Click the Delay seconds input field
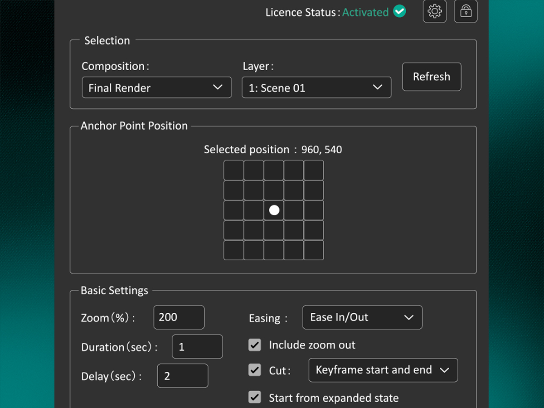Screen dimensions: 544x408 (x=183, y=376)
